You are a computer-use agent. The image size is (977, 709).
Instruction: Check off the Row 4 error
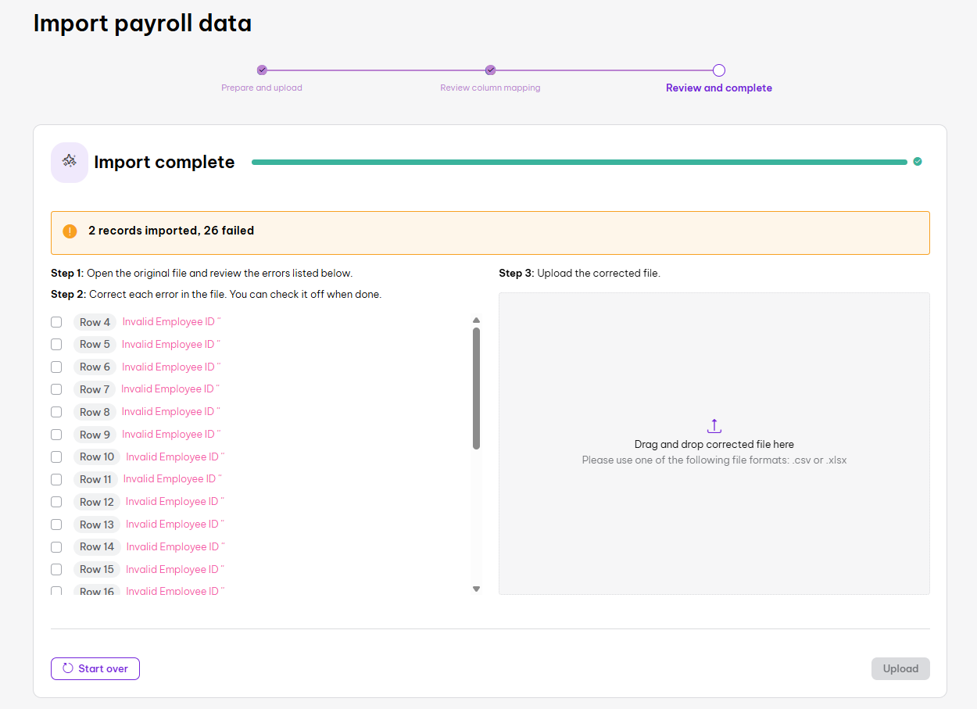click(56, 322)
